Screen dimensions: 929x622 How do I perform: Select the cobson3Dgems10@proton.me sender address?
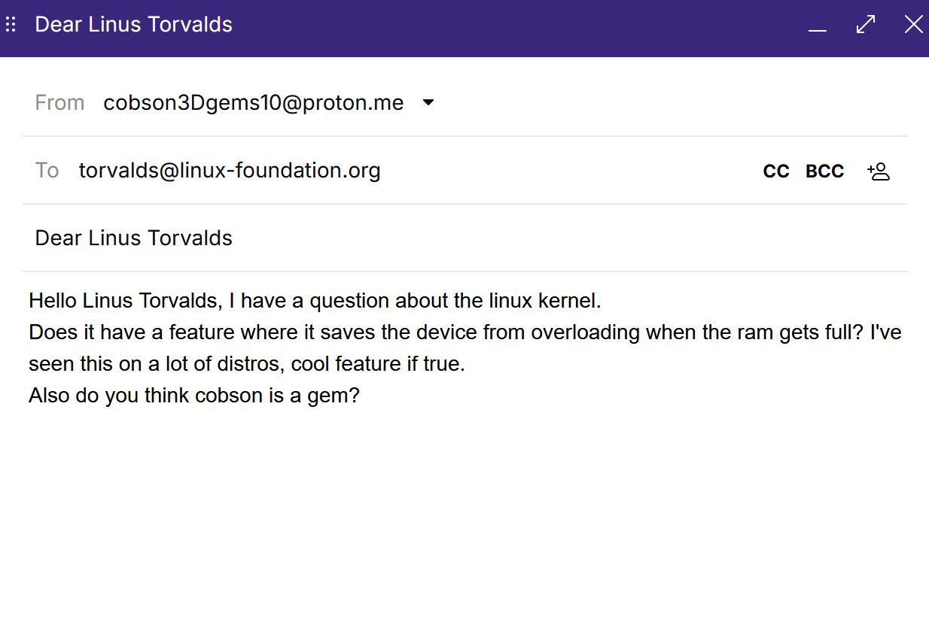253,102
